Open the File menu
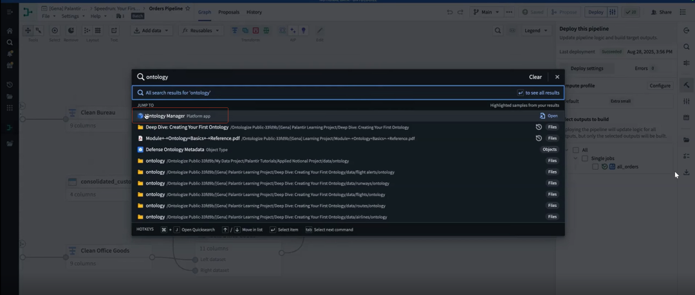695x295 pixels. coord(49,16)
